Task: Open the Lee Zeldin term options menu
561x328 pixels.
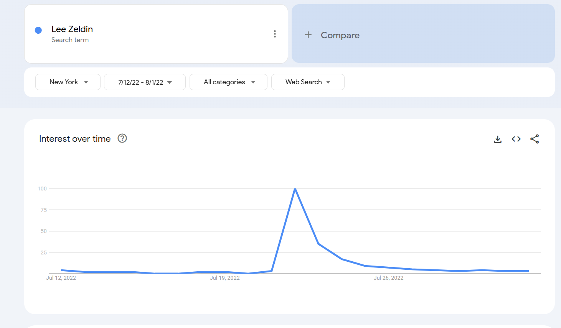Action: click(275, 34)
